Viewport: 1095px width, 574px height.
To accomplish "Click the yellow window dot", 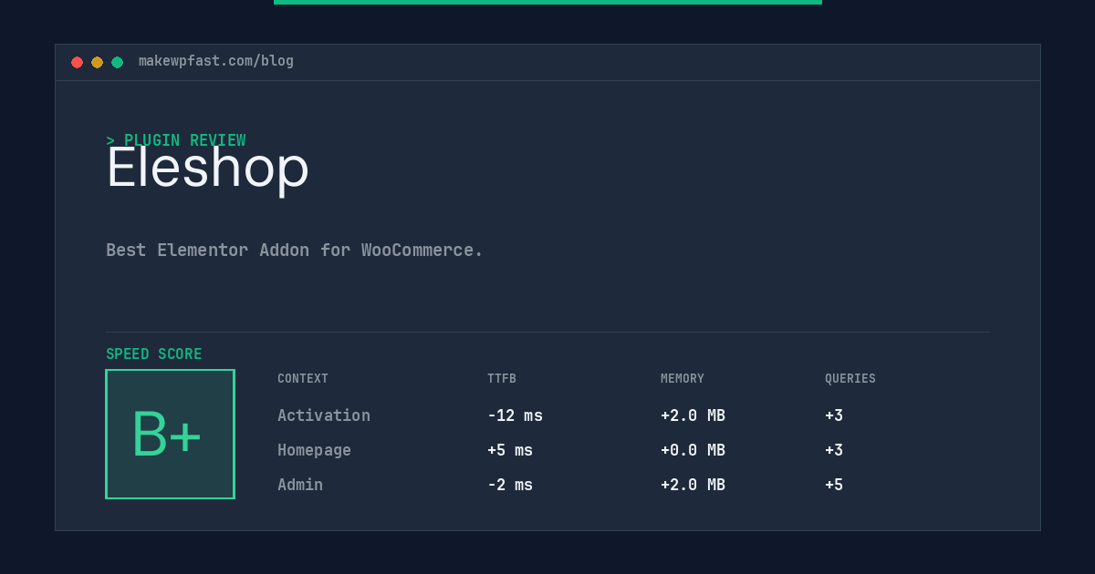I will (x=97, y=62).
